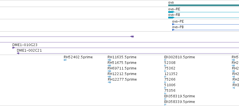
Task: Click the RH52402.5prime EST arrow
Action: coord(65,60)
